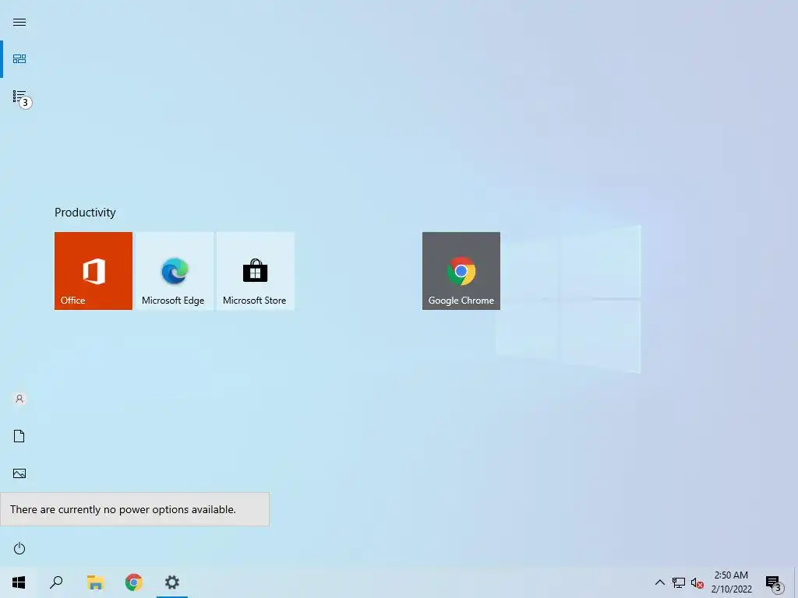Open Settings gear in taskbar
Viewport: 798px width, 598px height.
[172, 582]
